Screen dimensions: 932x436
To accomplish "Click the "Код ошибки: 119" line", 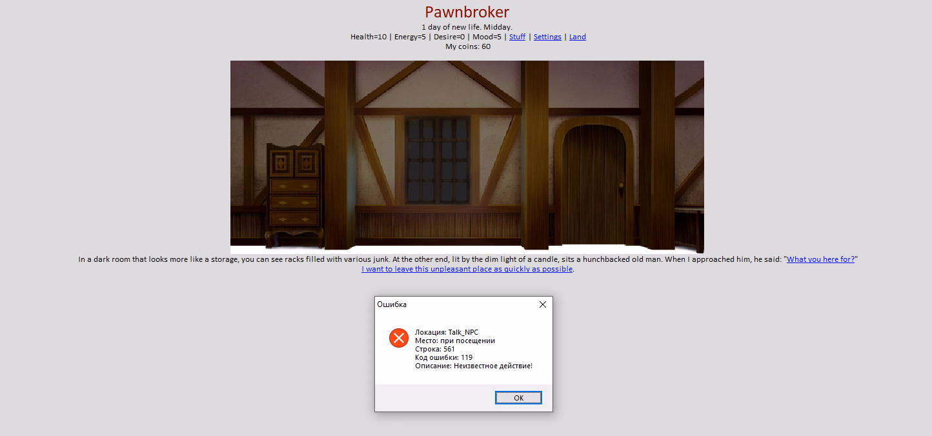I will [x=443, y=357].
